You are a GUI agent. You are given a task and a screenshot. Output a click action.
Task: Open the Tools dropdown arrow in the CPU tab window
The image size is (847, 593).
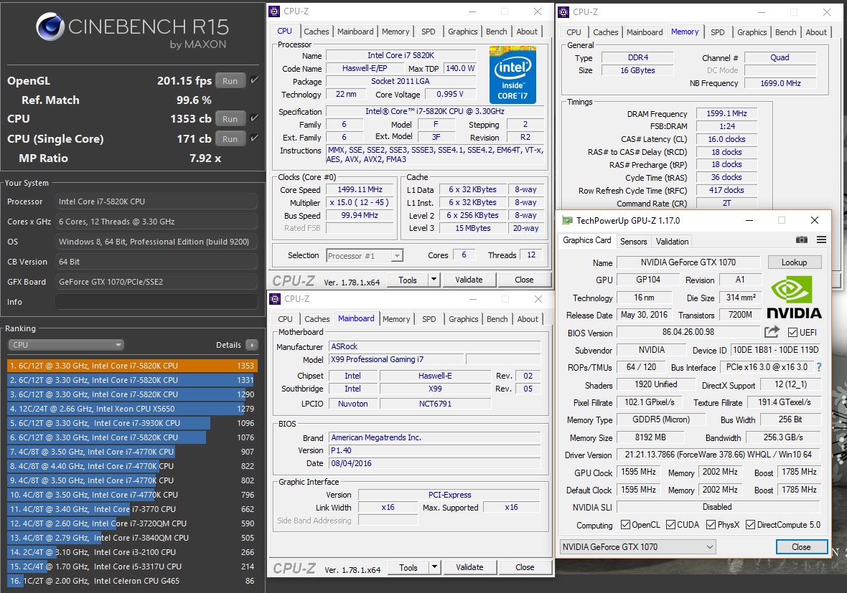pos(434,280)
